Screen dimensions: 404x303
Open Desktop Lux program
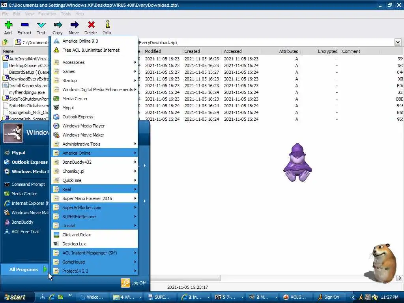click(95, 244)
